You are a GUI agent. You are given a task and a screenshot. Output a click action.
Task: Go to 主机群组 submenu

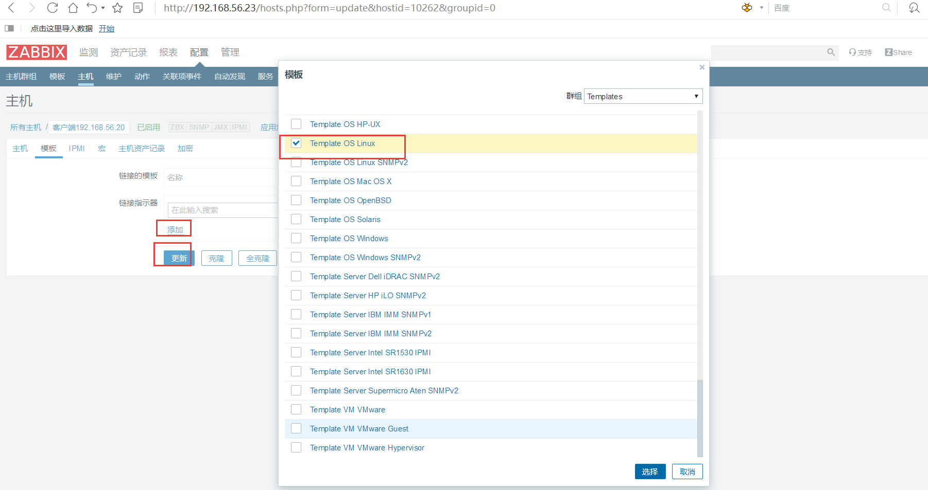(x=21, y=76)
